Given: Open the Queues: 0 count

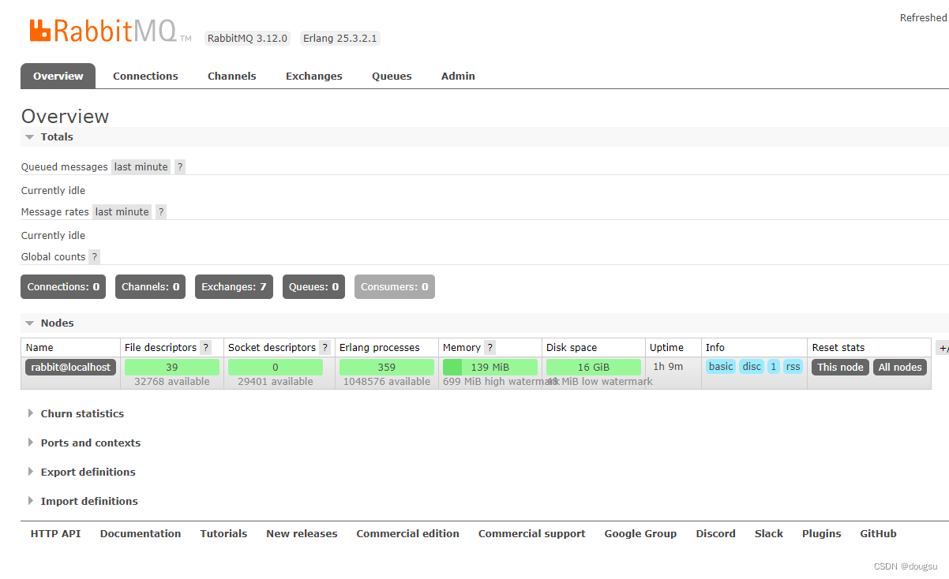Looking at the screenshot, I should 314,287.
